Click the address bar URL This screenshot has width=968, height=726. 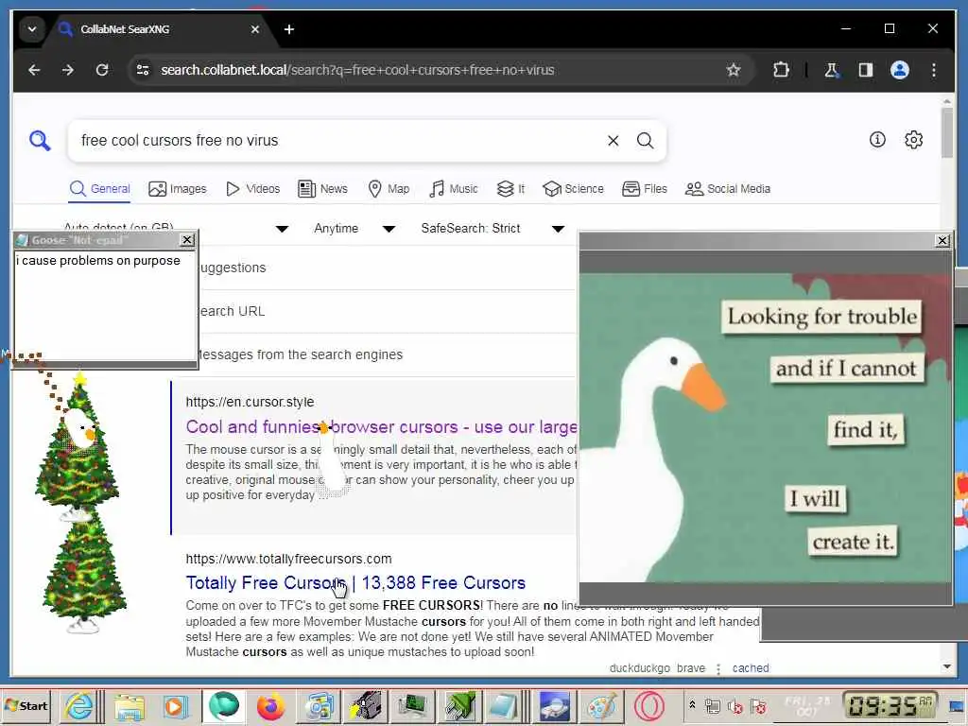(357, 70)
